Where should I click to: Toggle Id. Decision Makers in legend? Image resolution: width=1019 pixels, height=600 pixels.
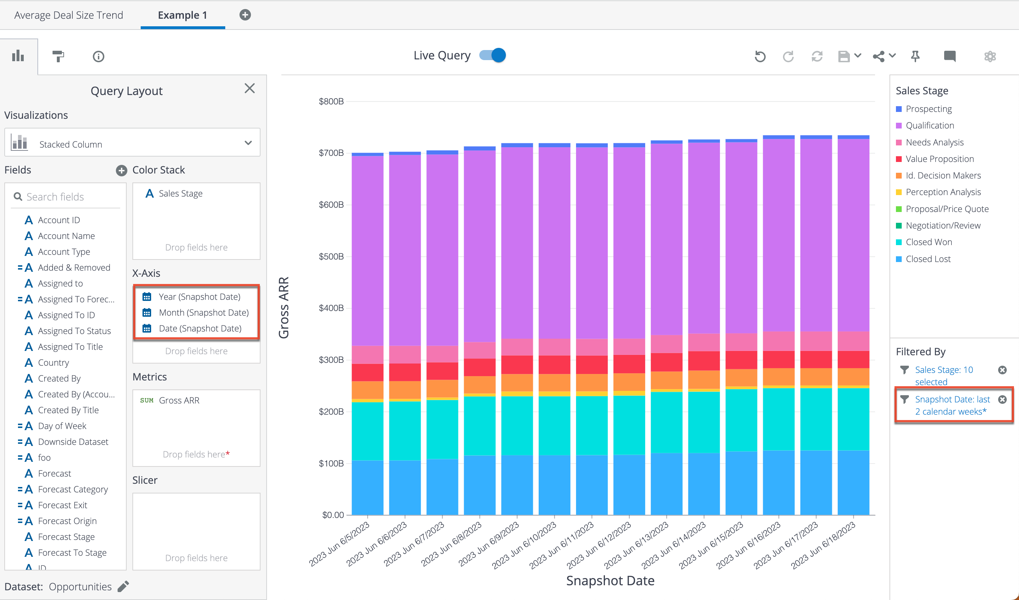[x=938, y=176]
